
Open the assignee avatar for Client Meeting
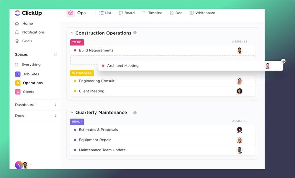(240, 91)
